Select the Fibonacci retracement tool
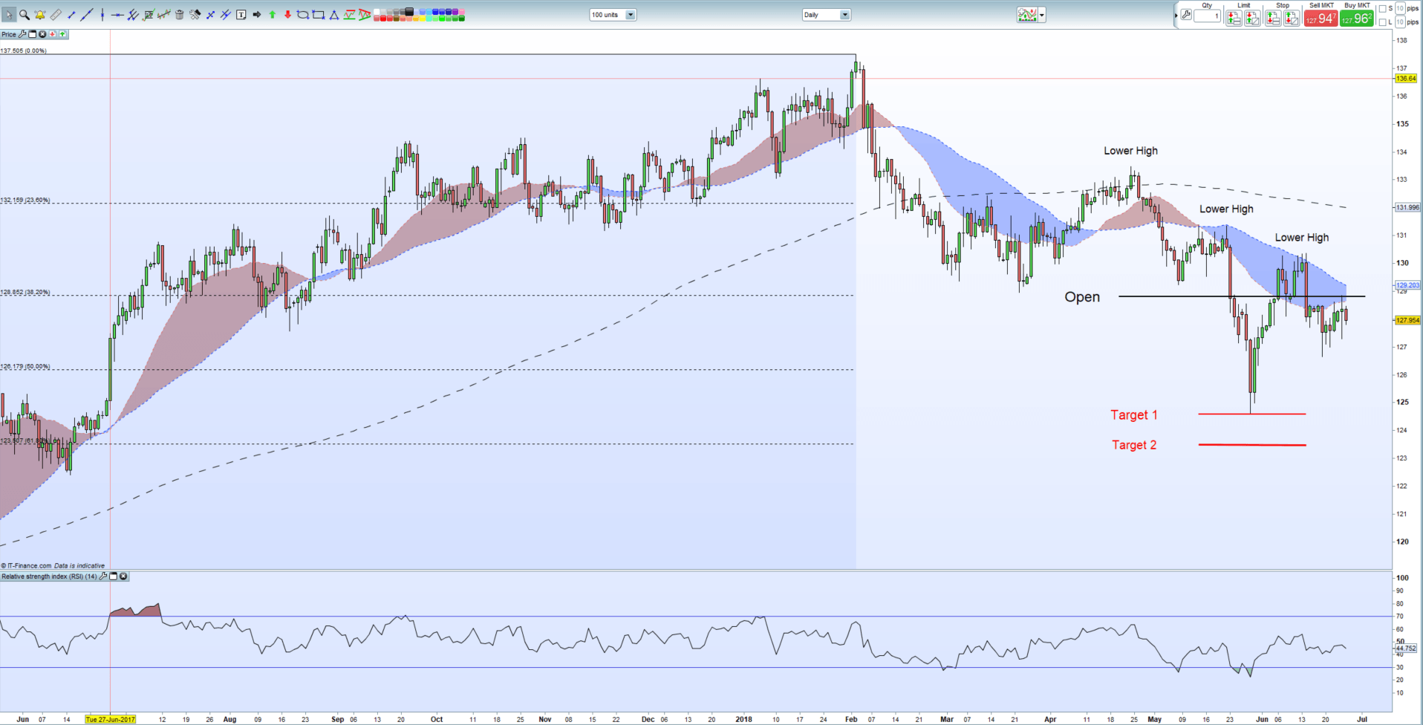Viewport: 1423px width, 725px height. 149,15
